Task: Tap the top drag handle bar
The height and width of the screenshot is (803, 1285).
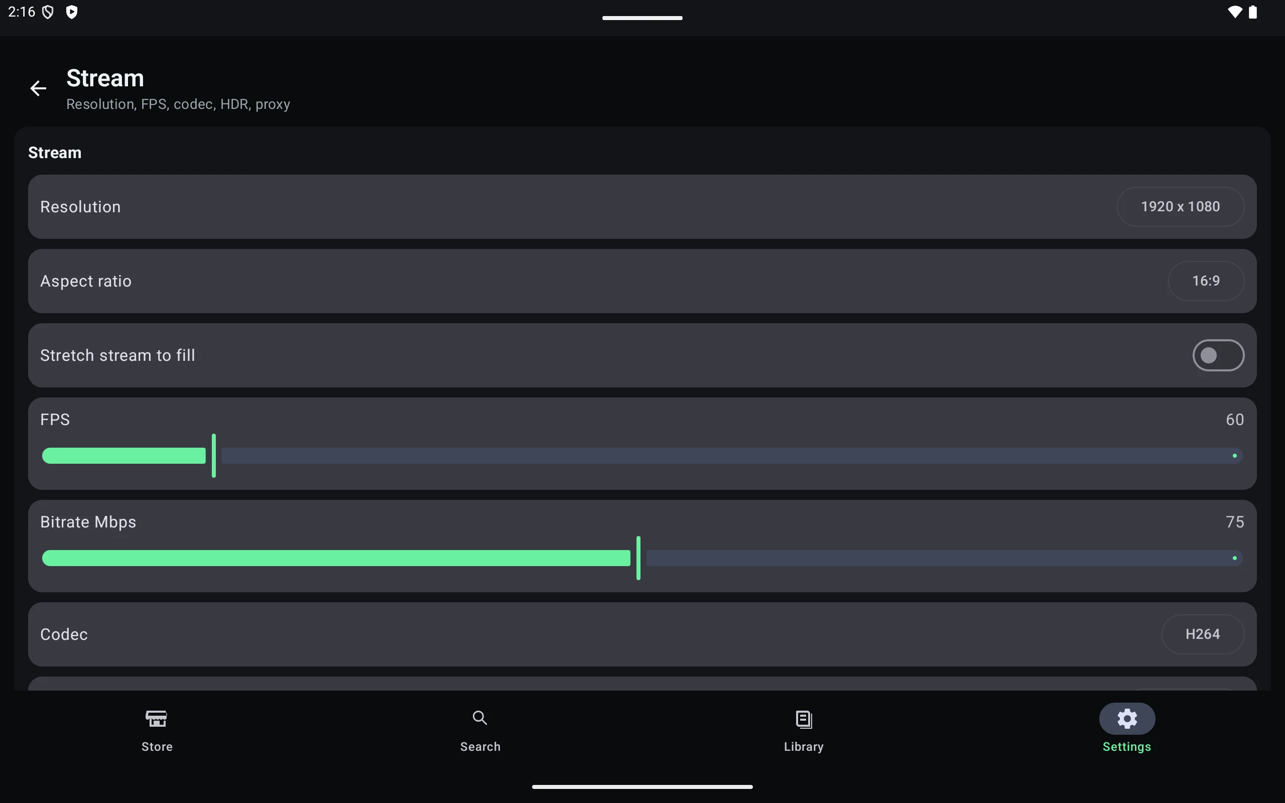Action: pos(642,18)
